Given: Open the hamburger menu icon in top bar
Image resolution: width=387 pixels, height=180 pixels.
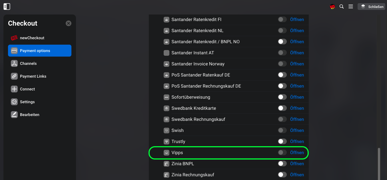Looking at the screenshot, I should point(351,7).
